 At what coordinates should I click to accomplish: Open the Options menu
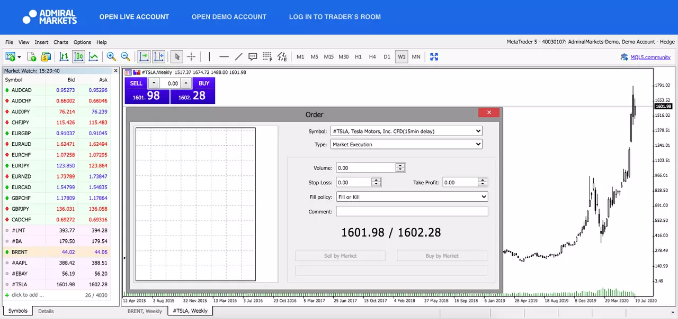pos(82,42)
